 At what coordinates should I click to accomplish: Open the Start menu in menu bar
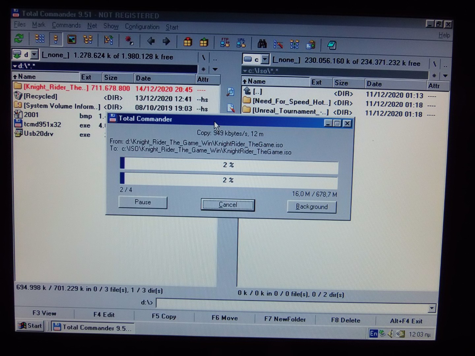point(172,27)
